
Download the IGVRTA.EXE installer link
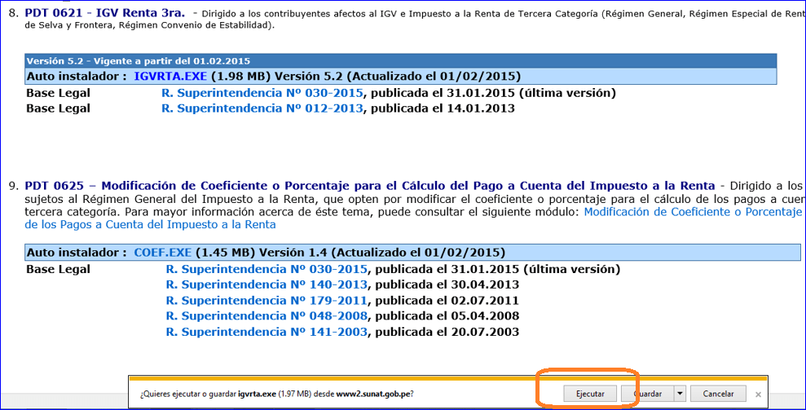pos(170,77)
